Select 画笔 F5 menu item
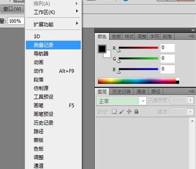 (53, 105)
